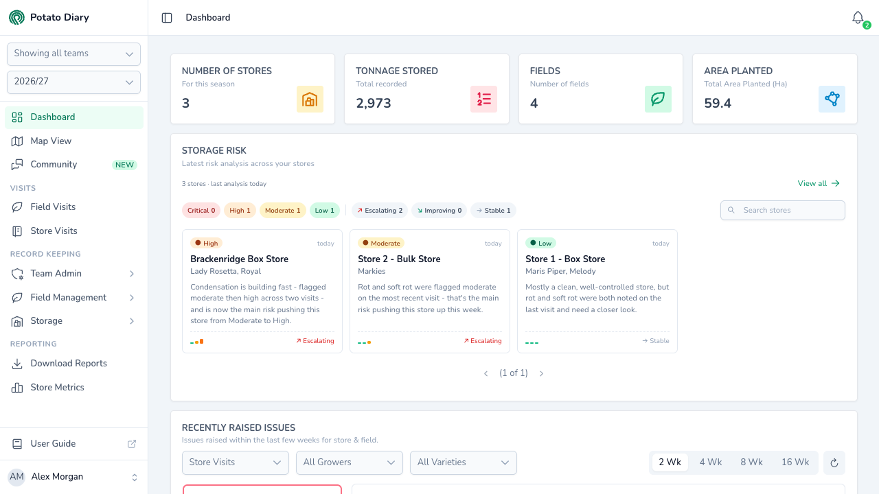
Task: Open the All Growers dropdown
Action: [x=350, y=462]
